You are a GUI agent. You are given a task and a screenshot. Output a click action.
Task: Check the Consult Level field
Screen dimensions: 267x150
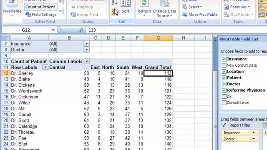pos(224,103)
